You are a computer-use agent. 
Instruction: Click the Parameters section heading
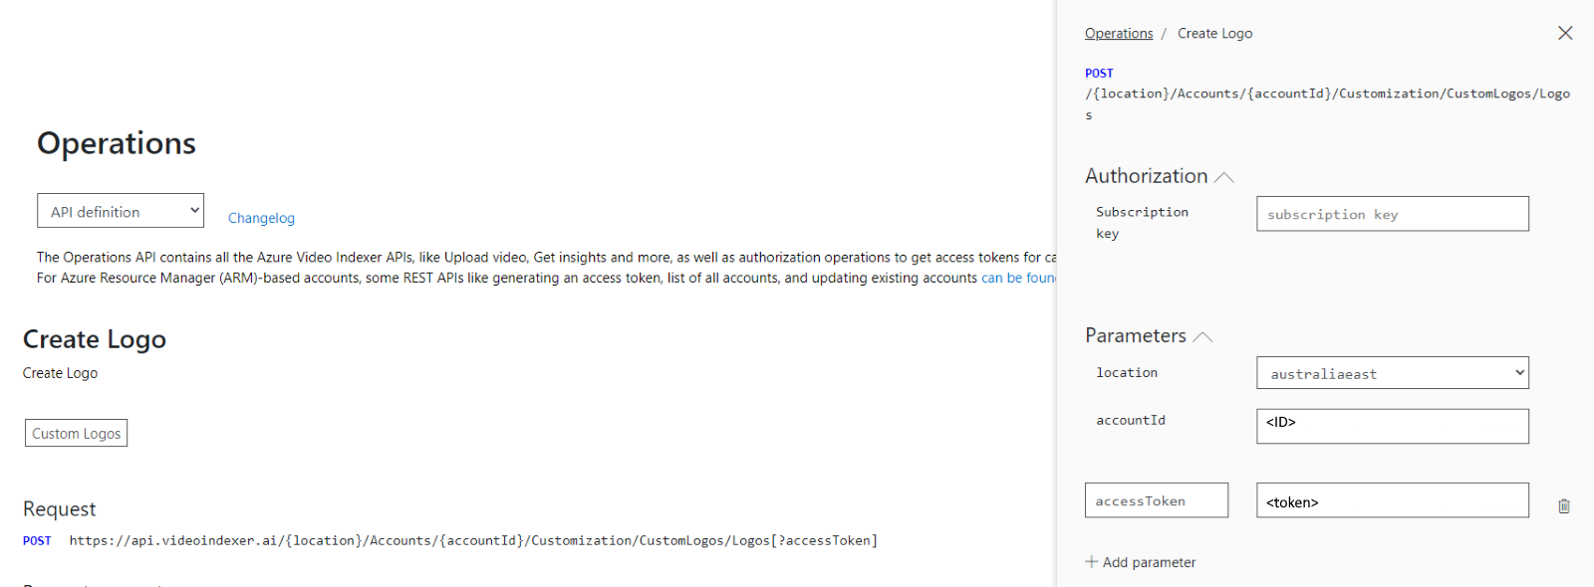pos(1136,336)
